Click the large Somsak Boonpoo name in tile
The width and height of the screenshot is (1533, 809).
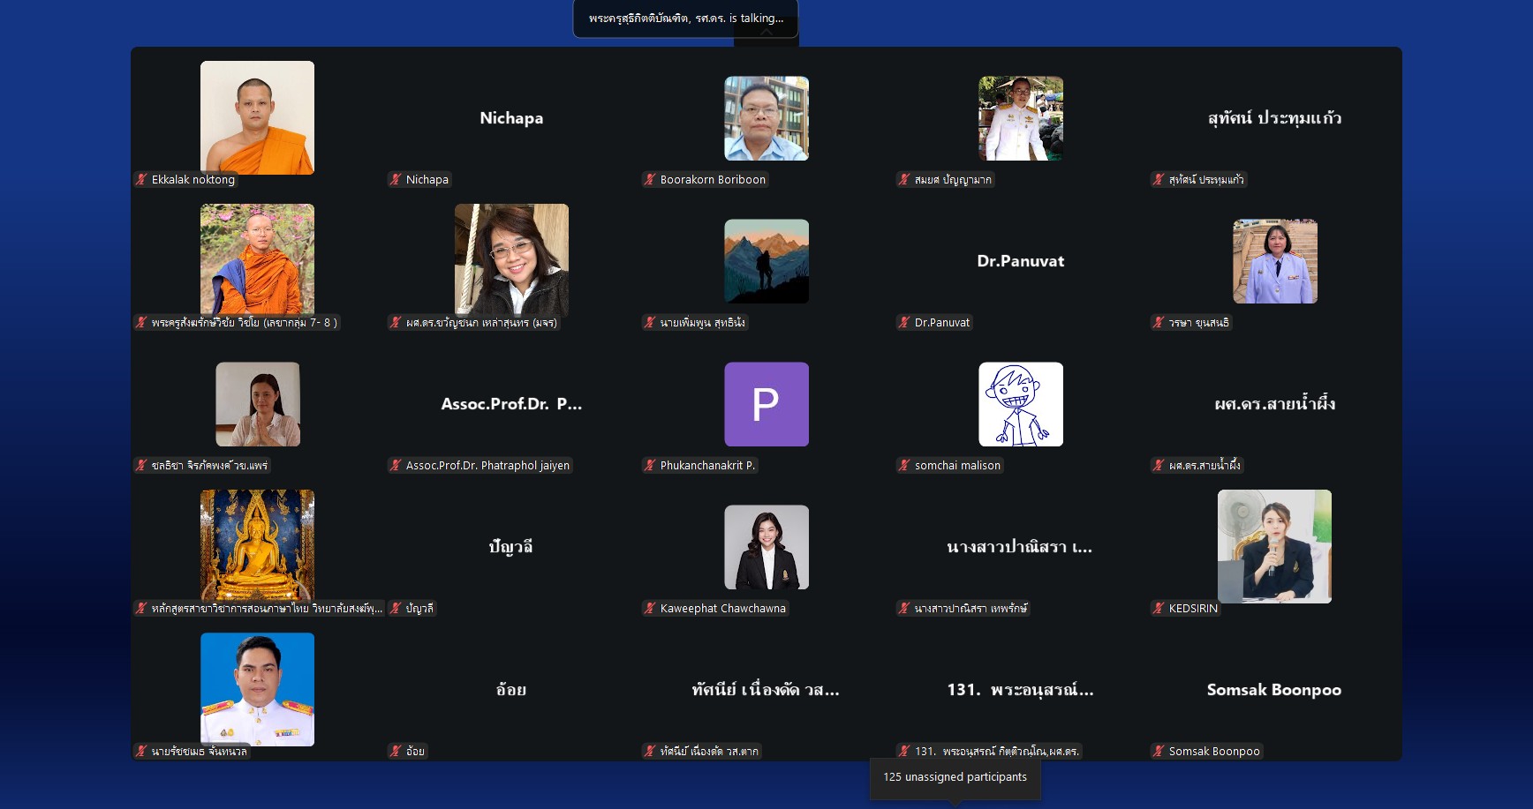pyautogui.click(x=1273, y=690)
